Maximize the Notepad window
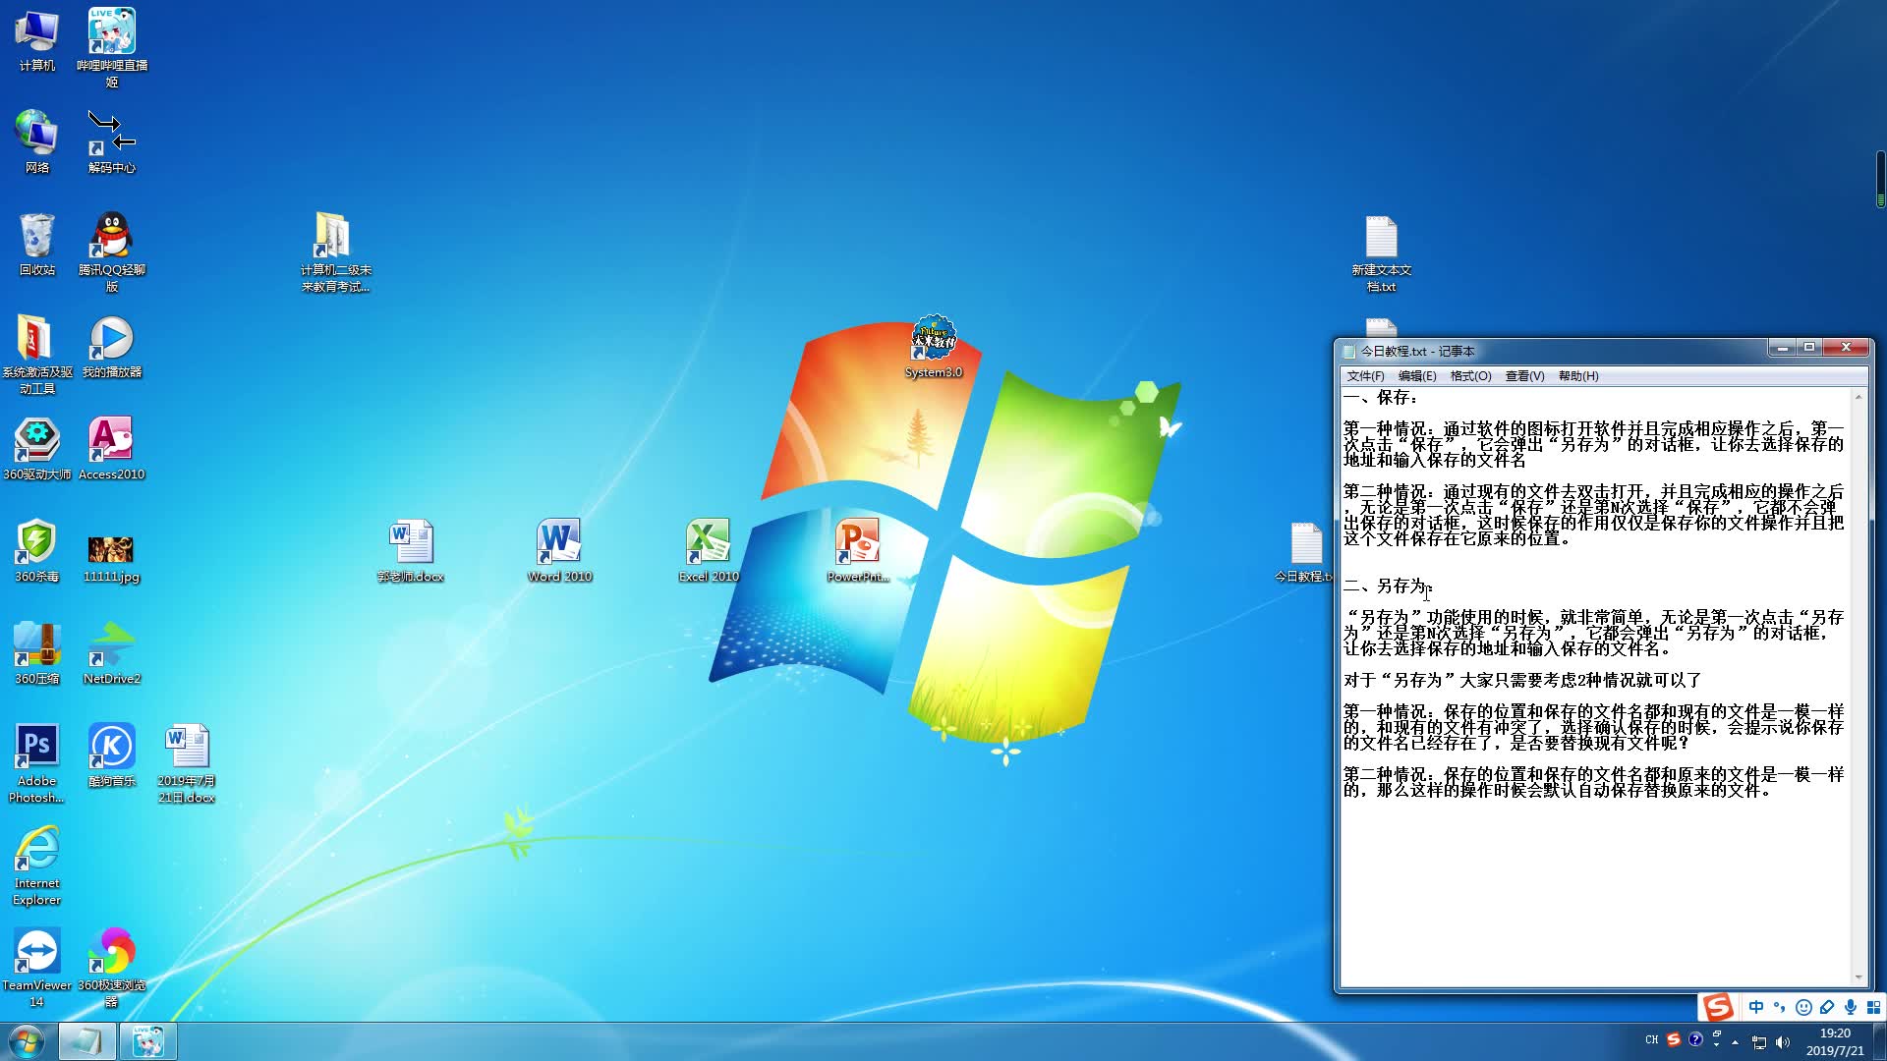This screenshot has height=1061, width=1887. pyautogui.click(x=1809, y=348)
